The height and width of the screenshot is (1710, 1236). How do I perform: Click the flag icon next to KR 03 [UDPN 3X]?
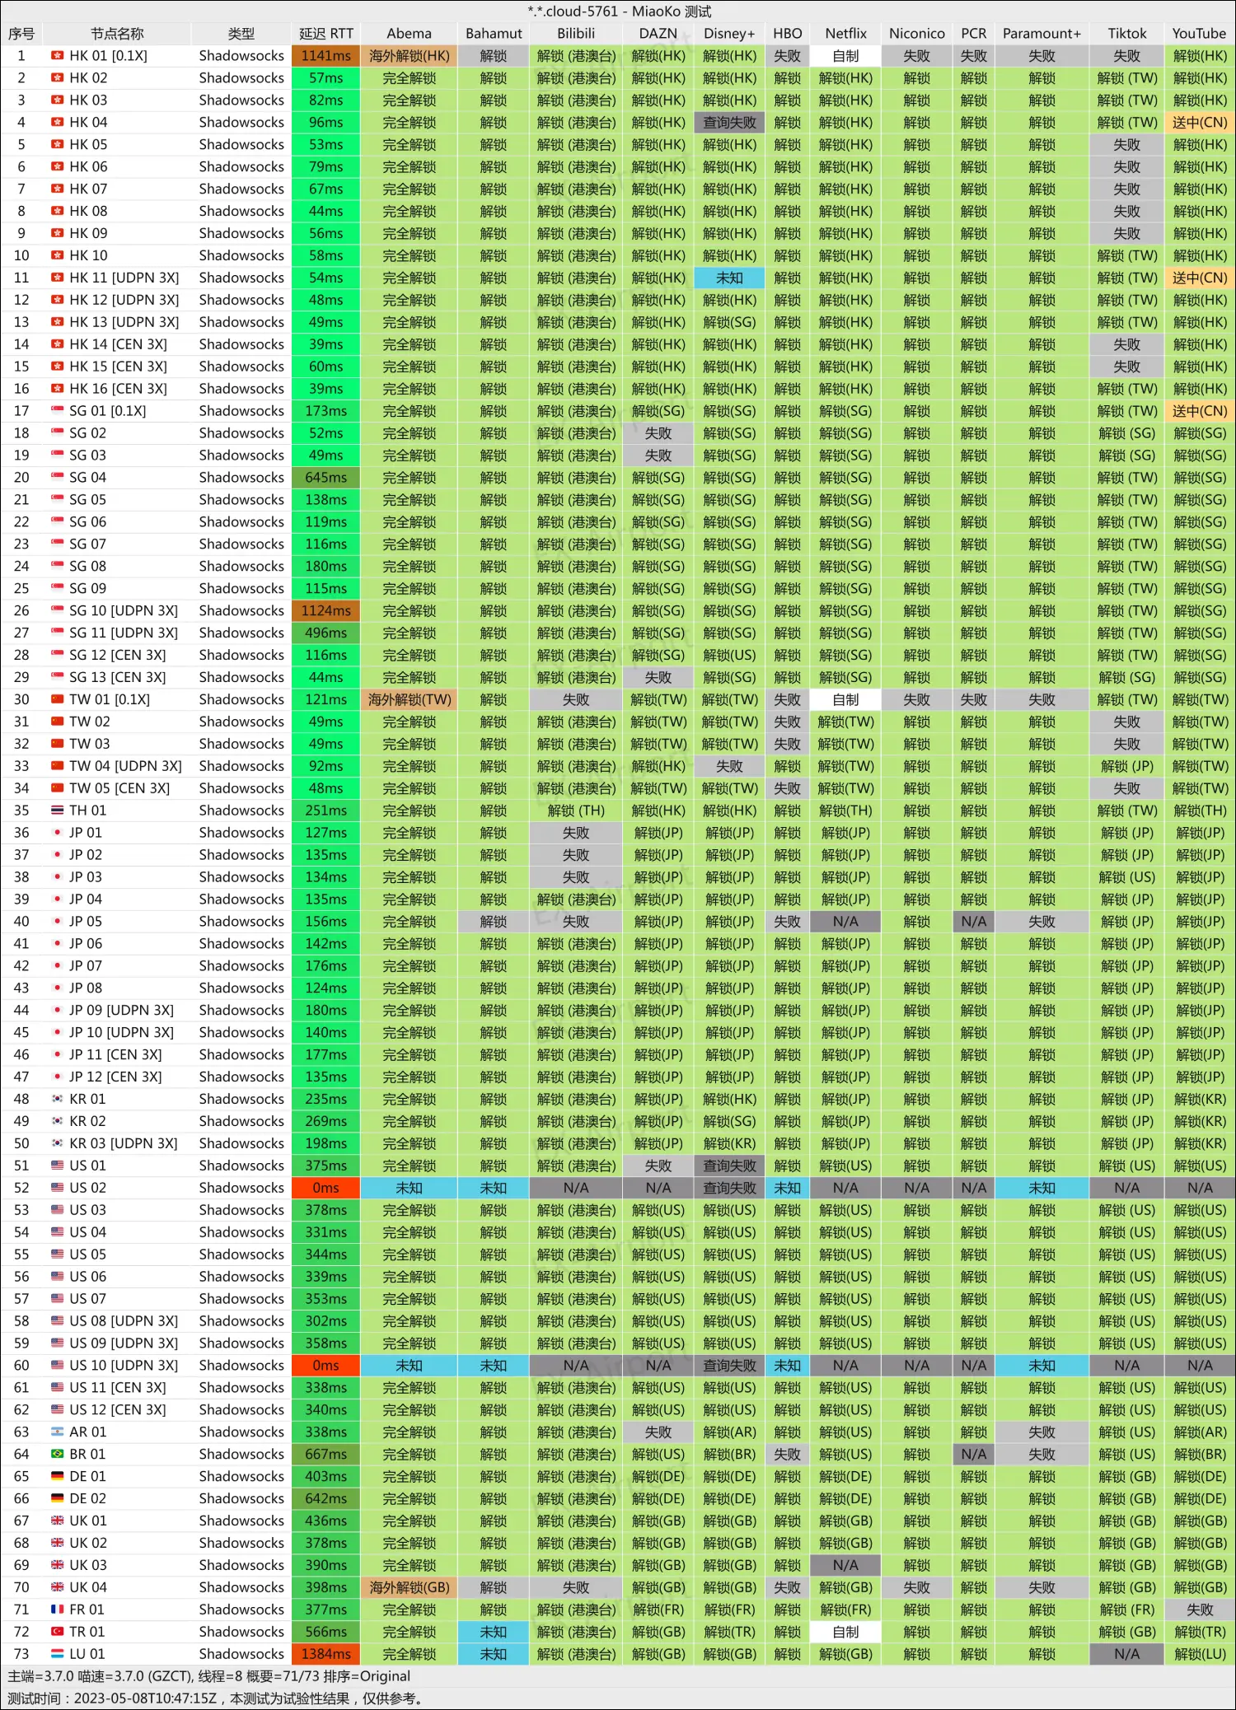pyautogui.click(x=57, y=1143)
